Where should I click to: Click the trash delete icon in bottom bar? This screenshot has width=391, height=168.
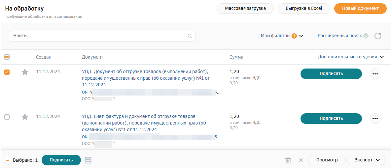click(288, 160)
